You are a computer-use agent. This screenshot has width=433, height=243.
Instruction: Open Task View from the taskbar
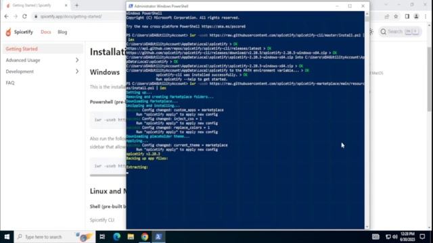point(102,237)
